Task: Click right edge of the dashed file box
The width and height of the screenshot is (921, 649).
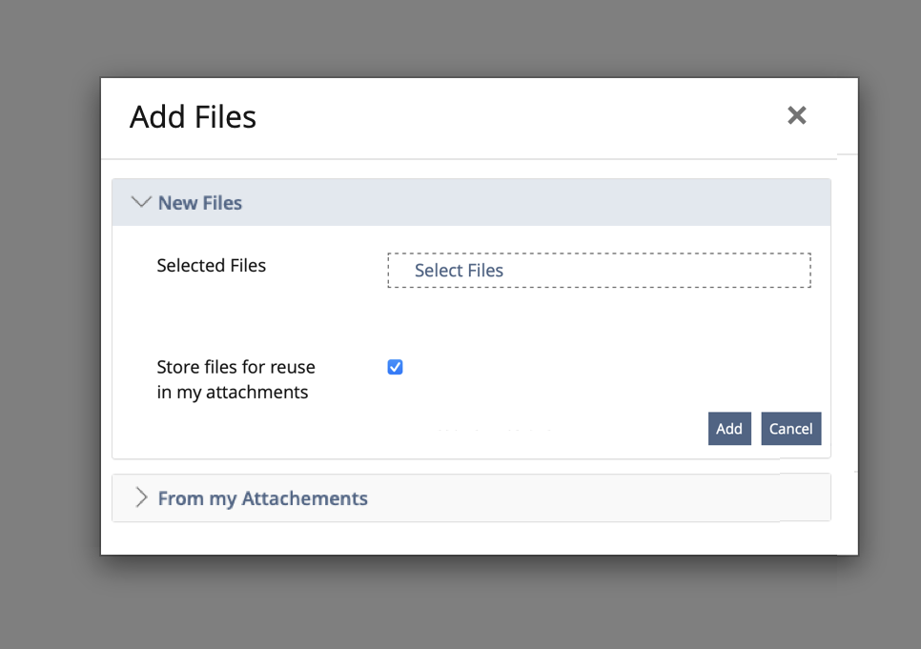Action: pyautogui.click(x=801, y=271)
